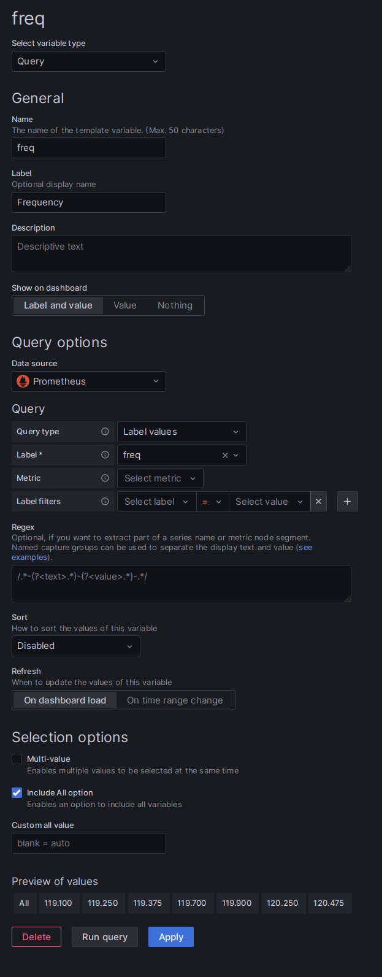Run the query
This screenshot has width=382, height=977.
(x=104, y=937)
